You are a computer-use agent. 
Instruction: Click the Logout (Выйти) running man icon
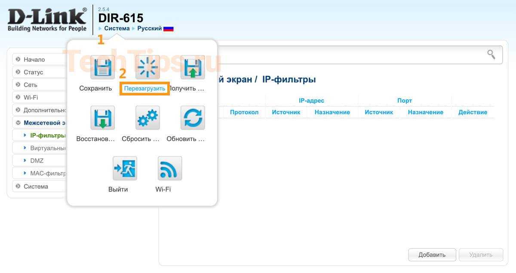point(125,168)
